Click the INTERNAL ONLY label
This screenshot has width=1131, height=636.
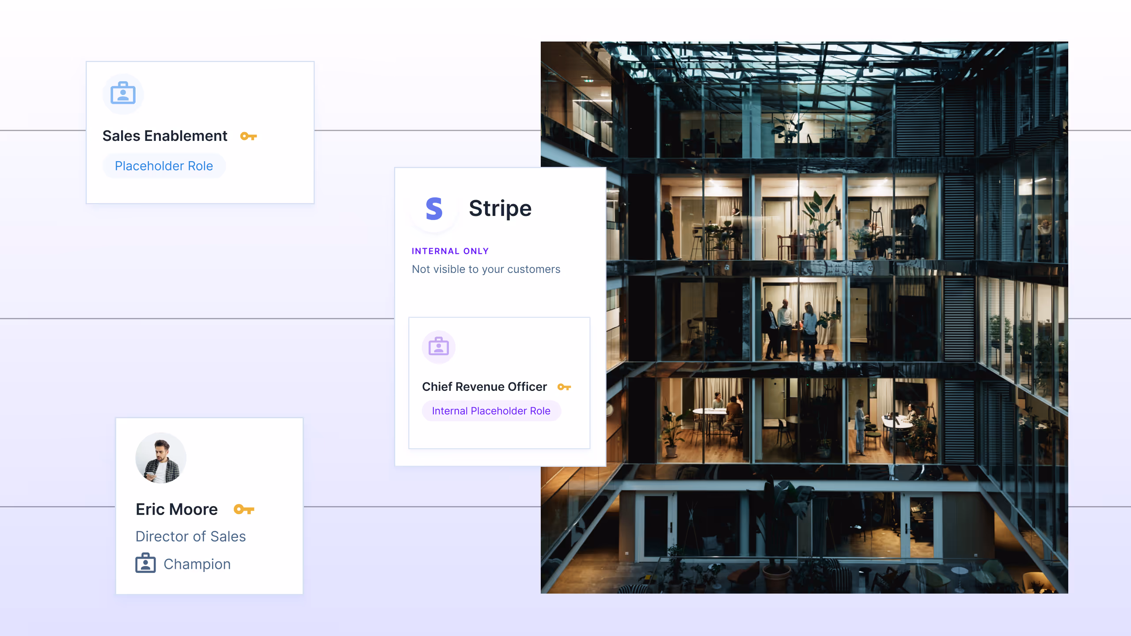click(450, 251)
